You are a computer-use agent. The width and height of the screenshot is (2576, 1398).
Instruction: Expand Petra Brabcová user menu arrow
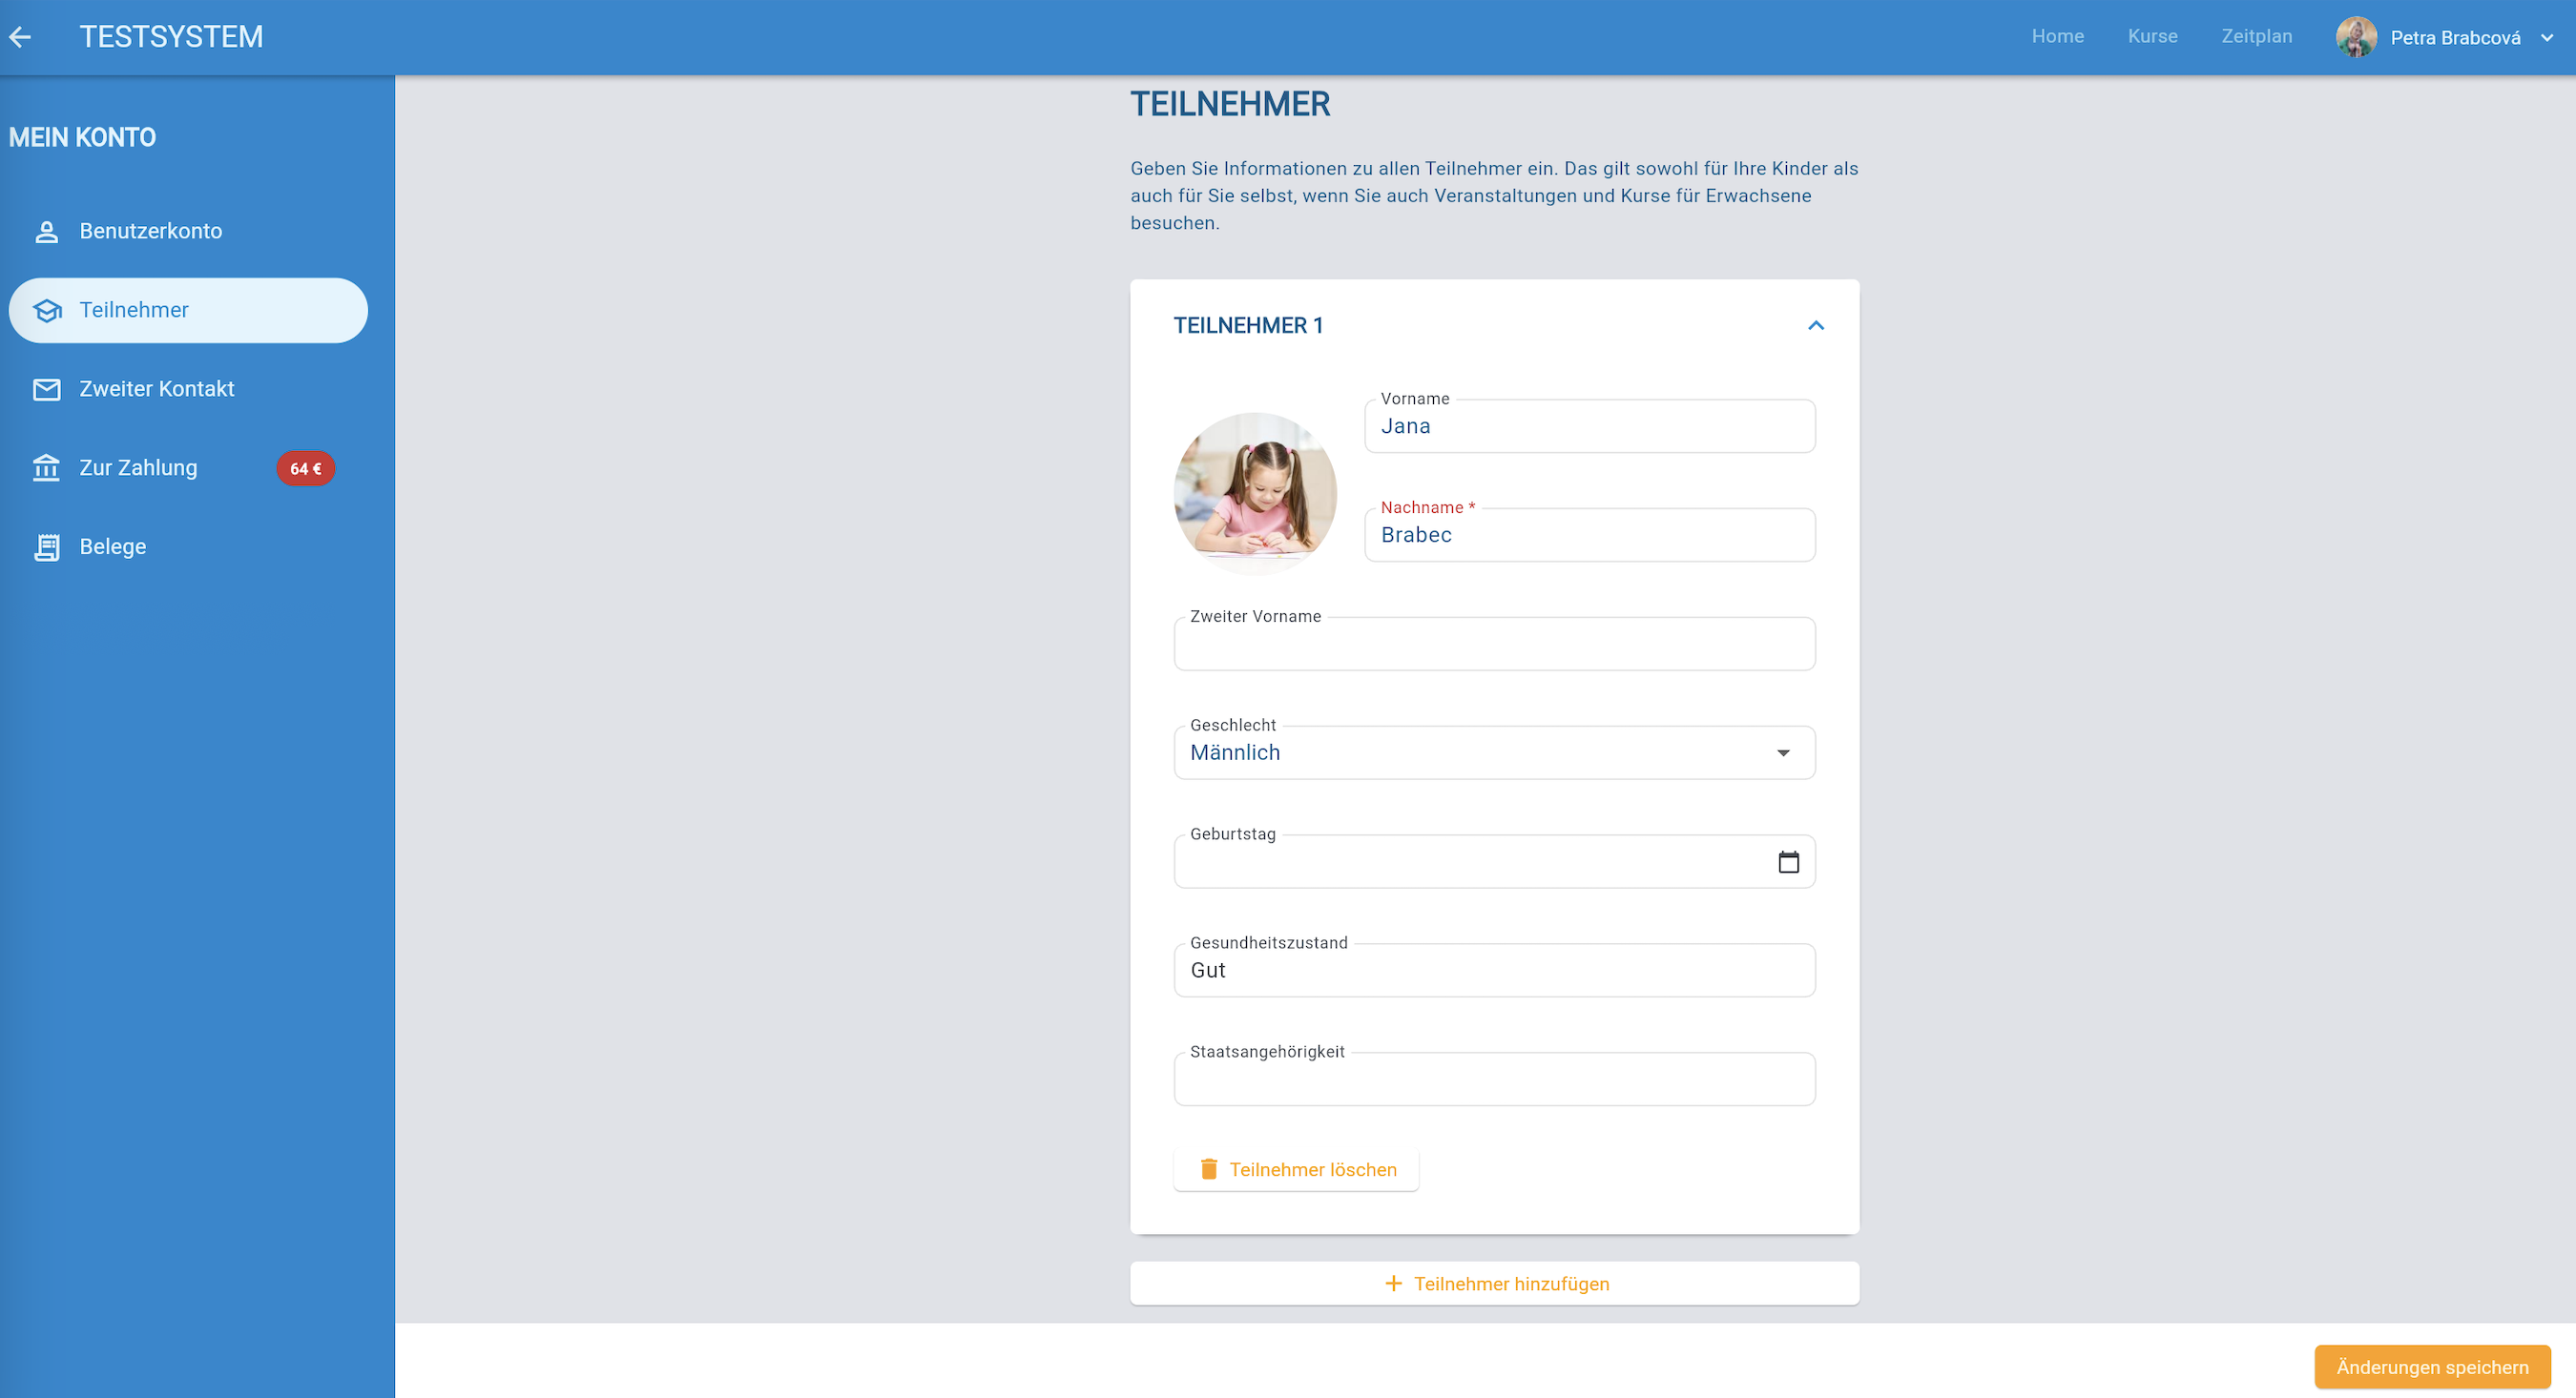(x=2547, y=38)
